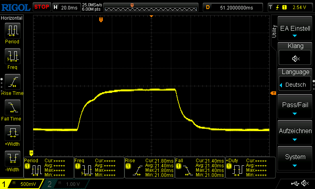The width and height of the screenshot is (315, 189).
Task: Open the System submenu
Action: click(295, 159)
